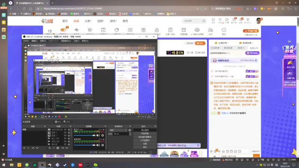
Task: Open settings gear for second mixer channel
Action: pyautogui.click(x=102, y=145)
